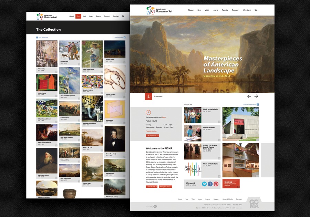Open the Alfred Hutty artwork thumbnail
The height and width of the screenshot is (217, 310).
click(47, 54)
